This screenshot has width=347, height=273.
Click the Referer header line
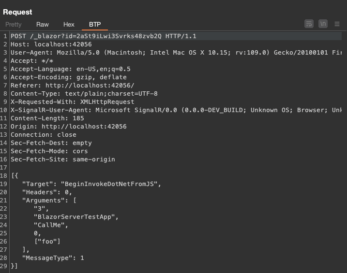73,85
